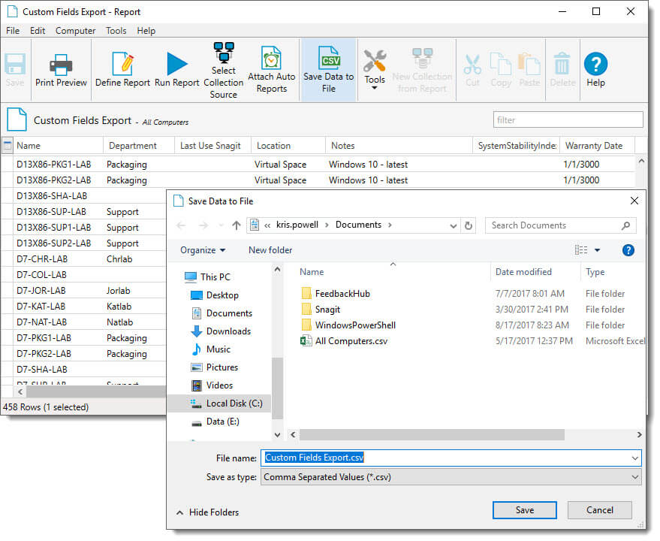
Task: Open recent locations dropdown in Save dialog
Action: click(x=221, y=226)
